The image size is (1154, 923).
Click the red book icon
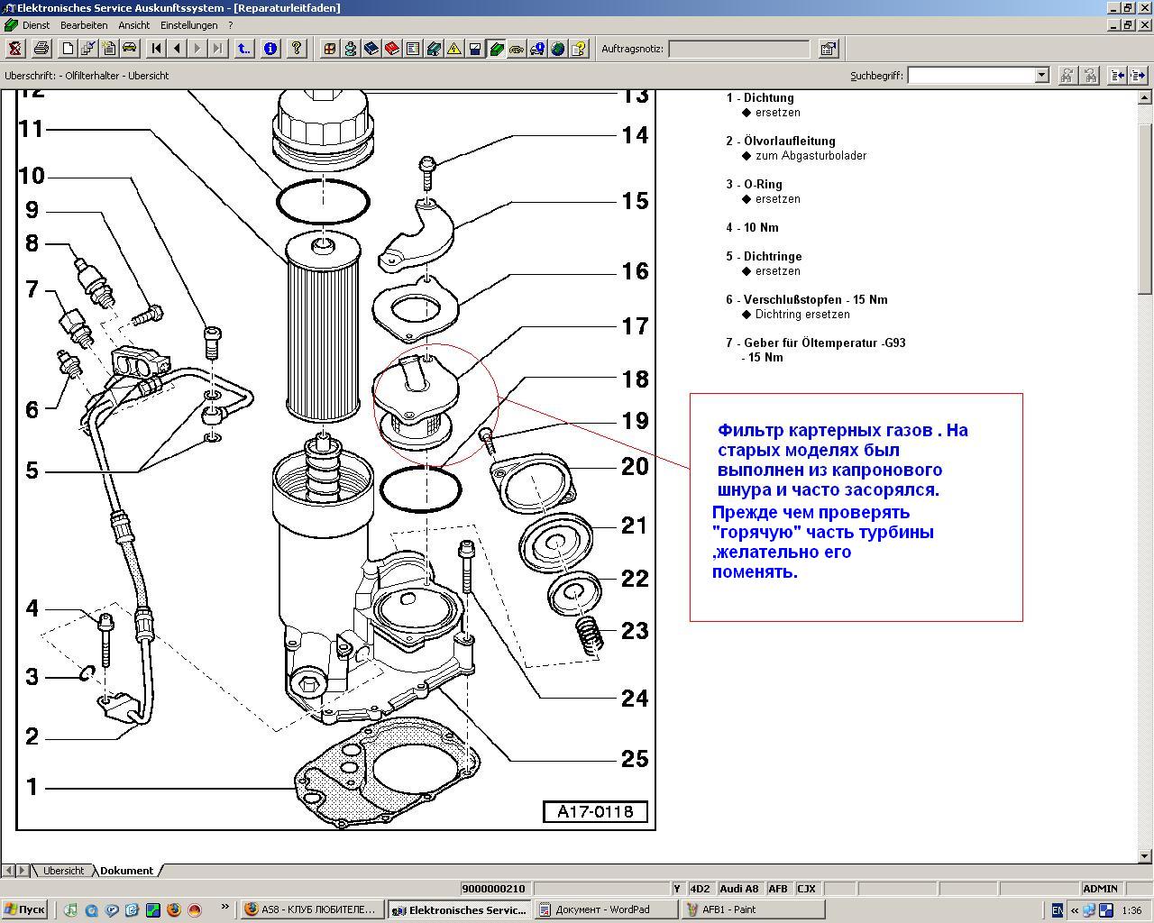click(392, 49)
